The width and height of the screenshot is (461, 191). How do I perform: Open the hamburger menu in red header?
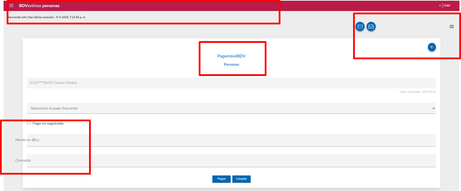[12, 6]
